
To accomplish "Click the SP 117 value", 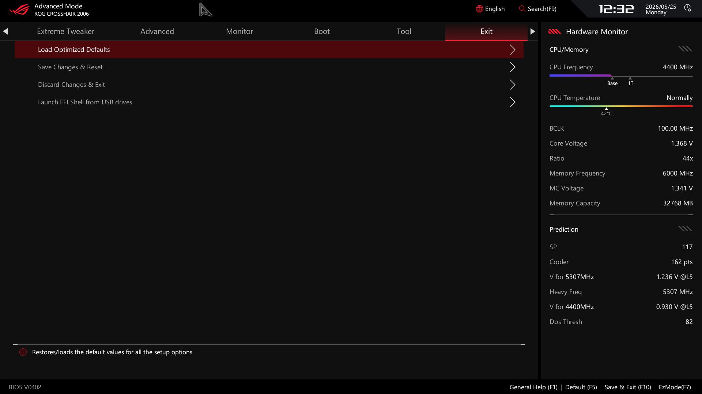I will click(x=687, y=247).
